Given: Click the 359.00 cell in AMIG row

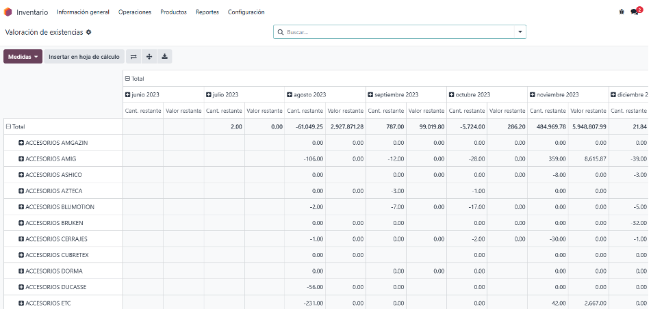Looking at the screenshot, I should (x=548, y=159).
